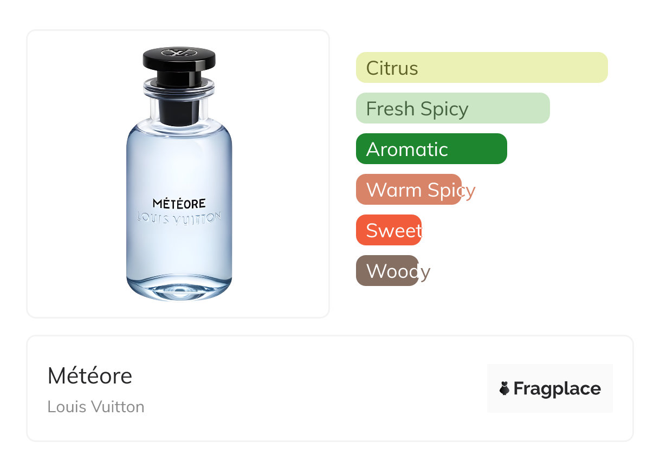
Task: Click the MÉTÉORE label printed on bottle
Action: click(179, 204)
